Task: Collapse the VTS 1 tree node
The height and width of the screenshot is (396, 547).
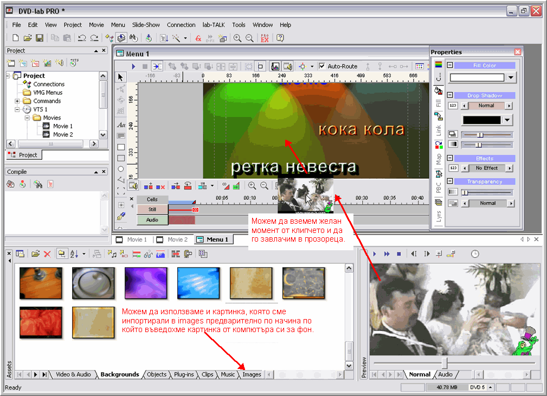Action: click(x=17, y=109)
